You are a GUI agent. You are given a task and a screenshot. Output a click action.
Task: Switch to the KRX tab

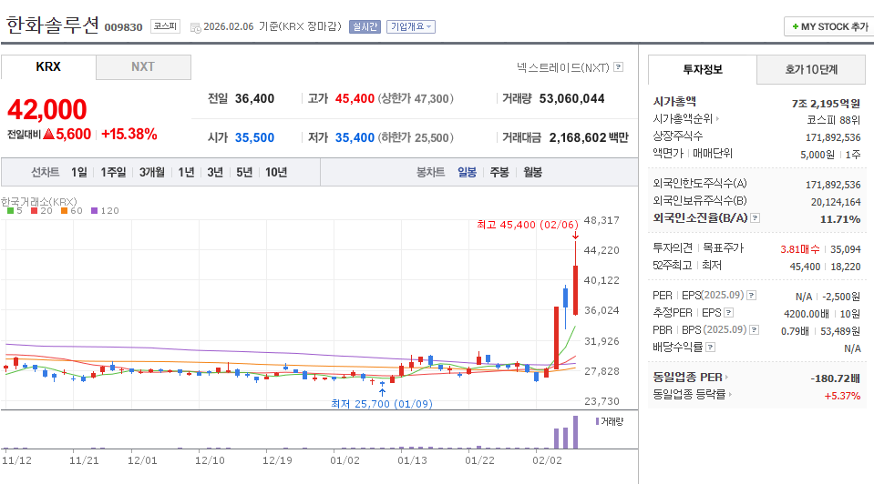click(x=48, y=66)
